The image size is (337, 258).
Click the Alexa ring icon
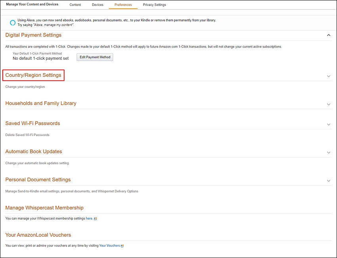pyautogui.click(x=13, y=23)
